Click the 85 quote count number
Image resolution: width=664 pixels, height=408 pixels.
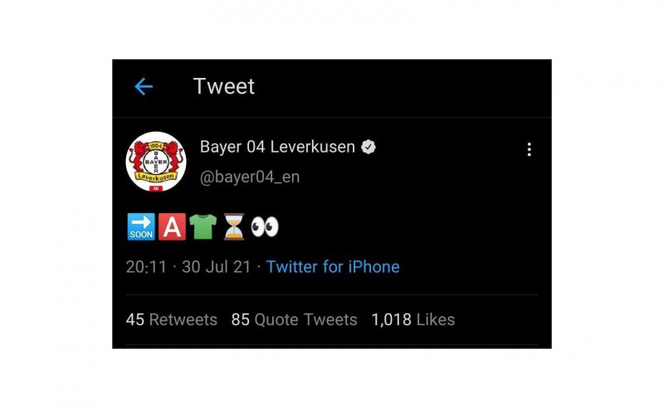241,319
